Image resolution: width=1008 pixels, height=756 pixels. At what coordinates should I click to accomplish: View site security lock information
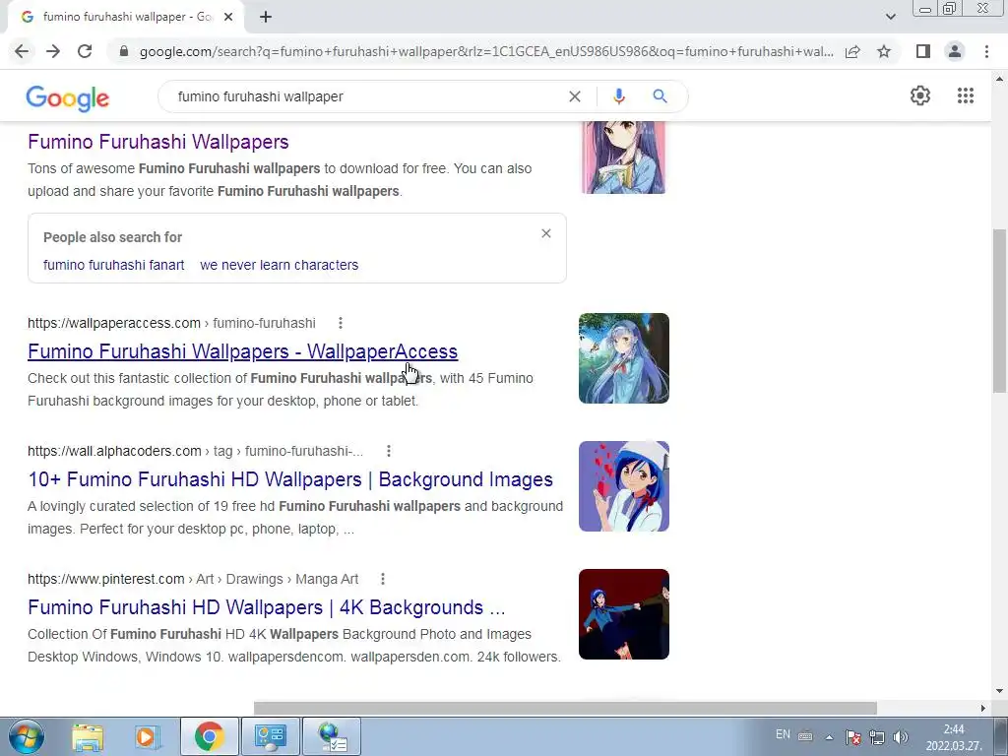tap(124, 51)
